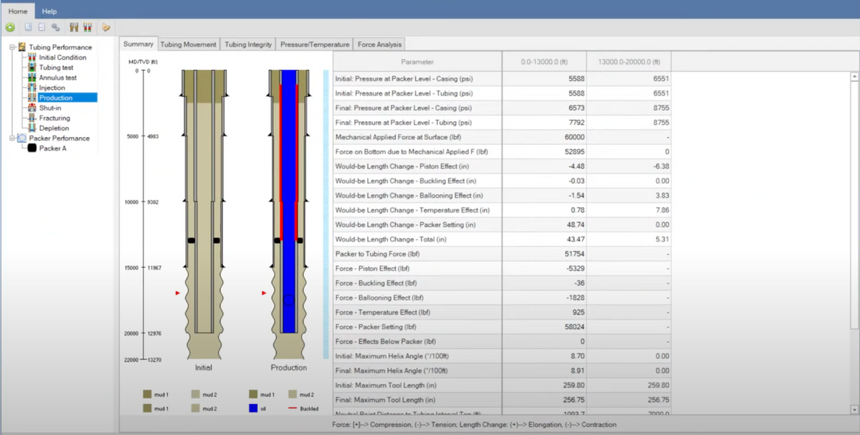Click the value 51754
860x435 pixels.
pyautogui.click(x=575, y=254)
